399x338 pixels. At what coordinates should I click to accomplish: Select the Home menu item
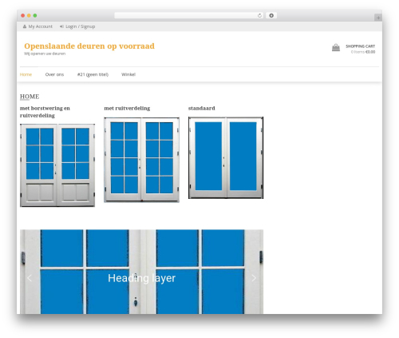26,74
